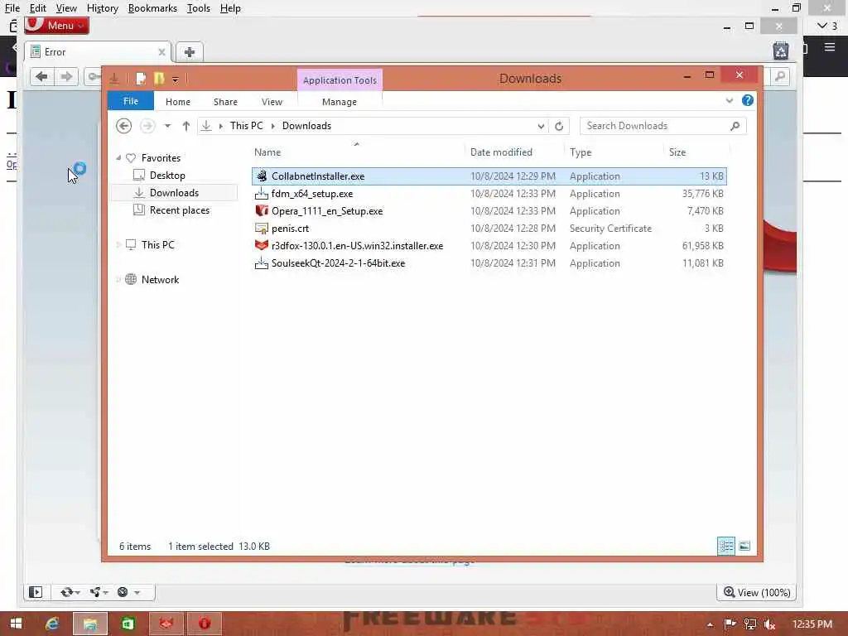Switch to large icons view layout

(x=744, y=547)
